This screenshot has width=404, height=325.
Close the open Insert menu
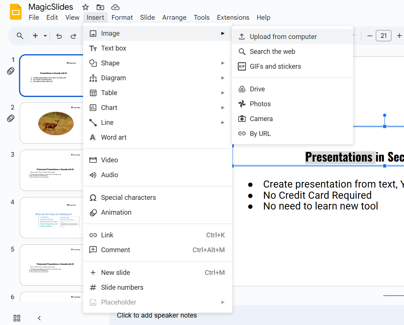(95, 17)
